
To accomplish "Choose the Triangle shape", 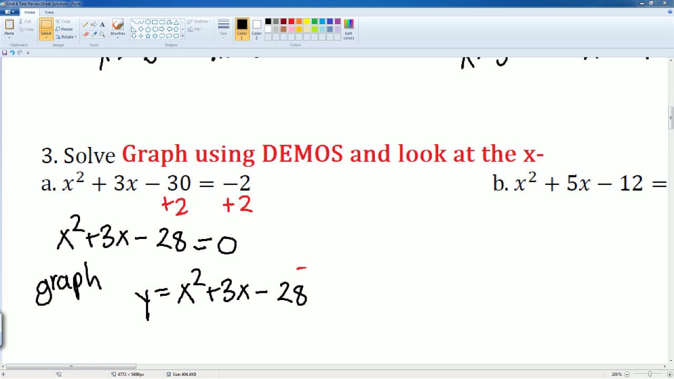I will pyautogui.click(x=176, y=22).
